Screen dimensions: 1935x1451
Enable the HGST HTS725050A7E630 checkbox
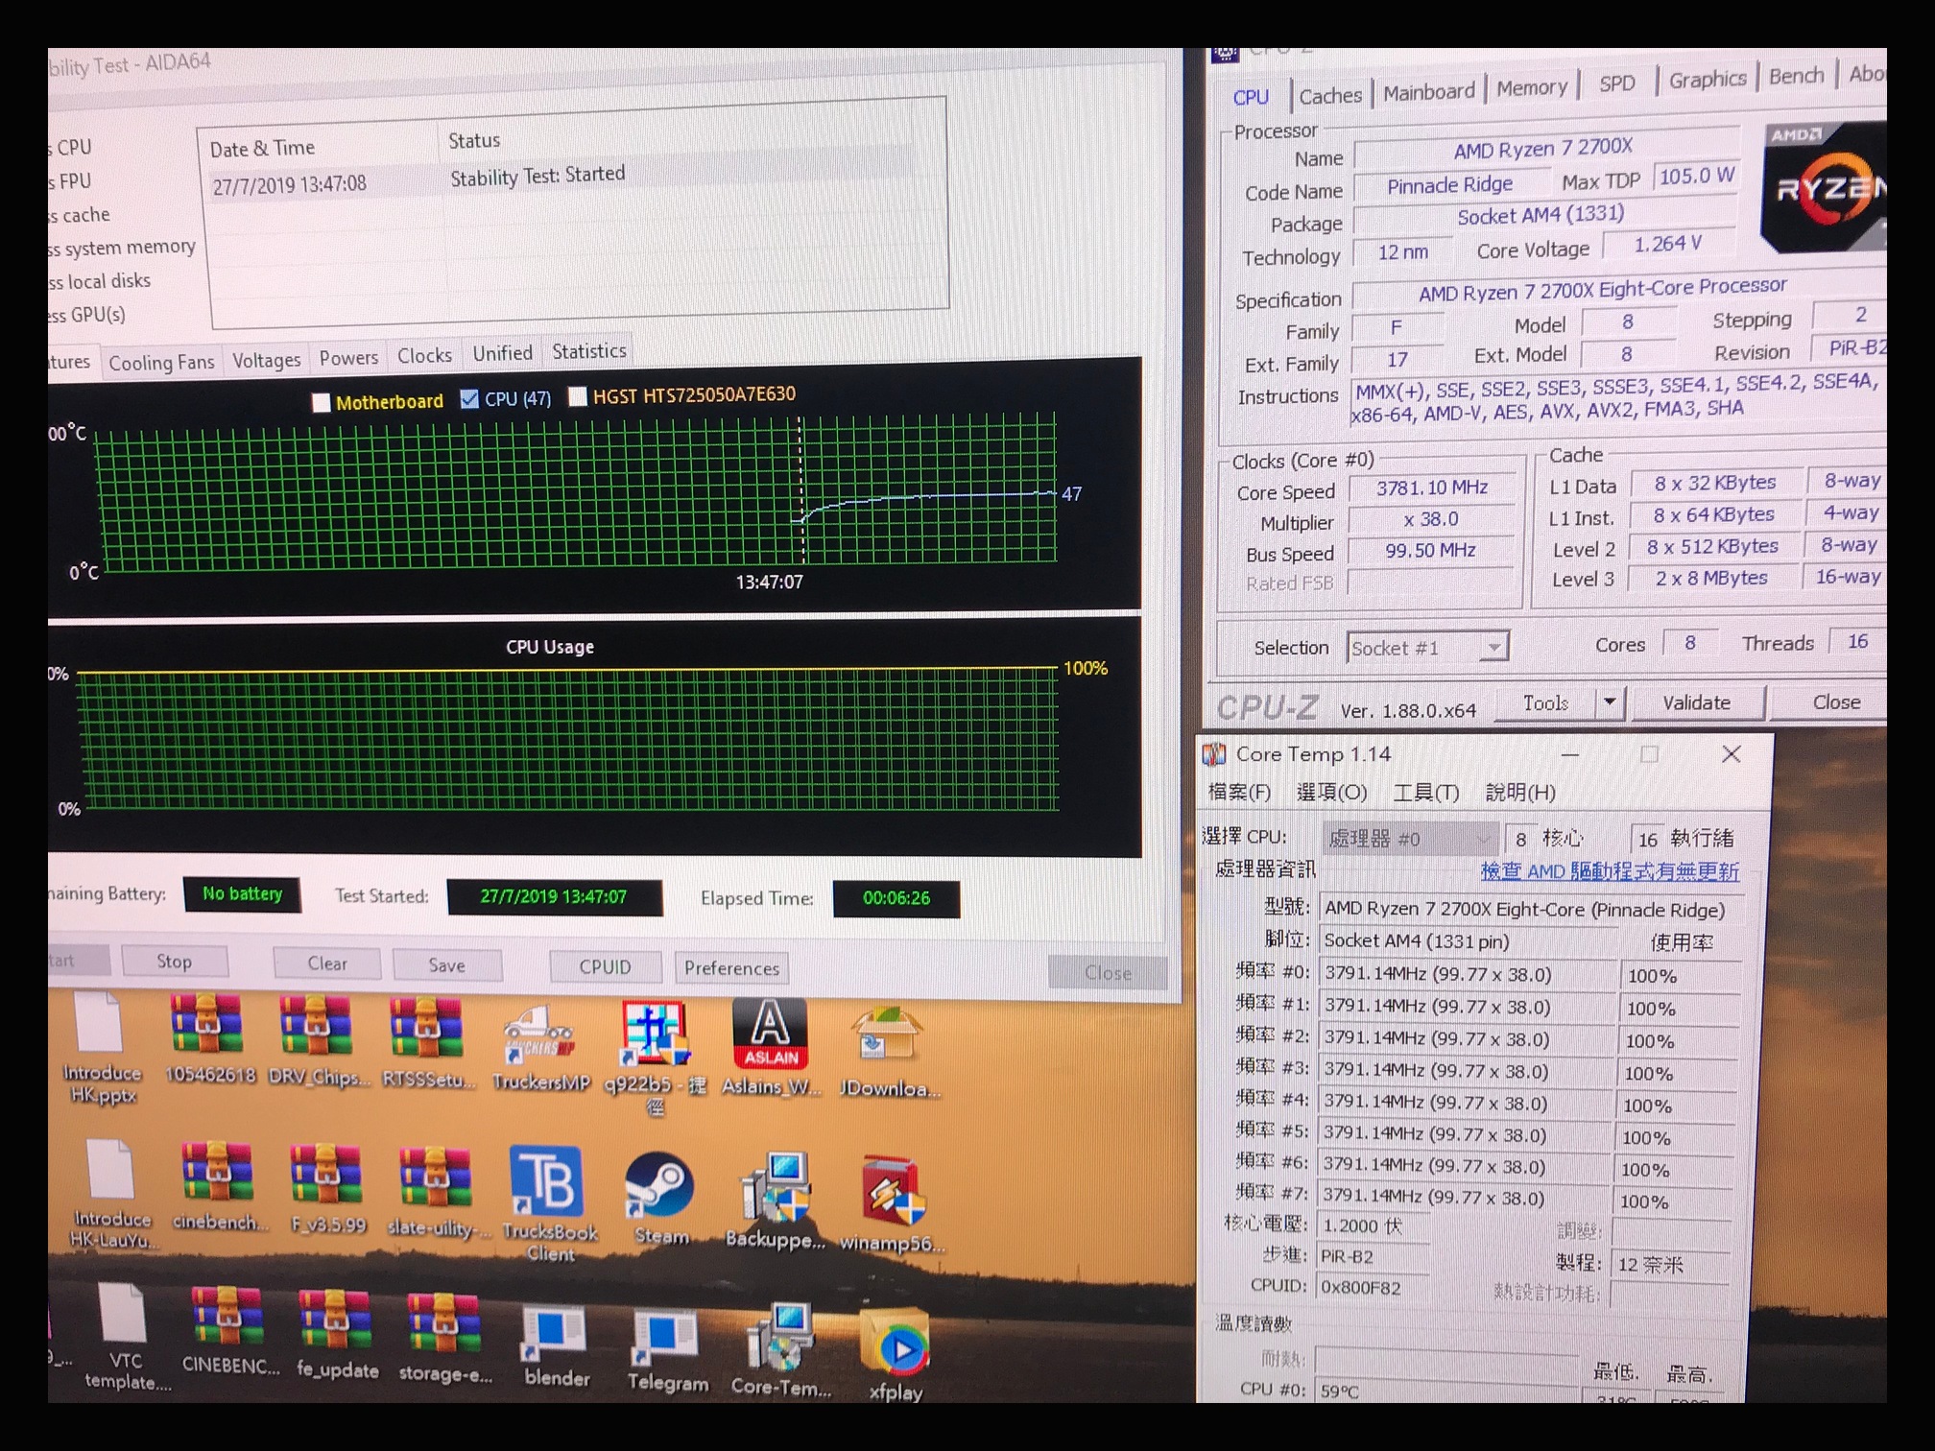(x=577, y=396)
